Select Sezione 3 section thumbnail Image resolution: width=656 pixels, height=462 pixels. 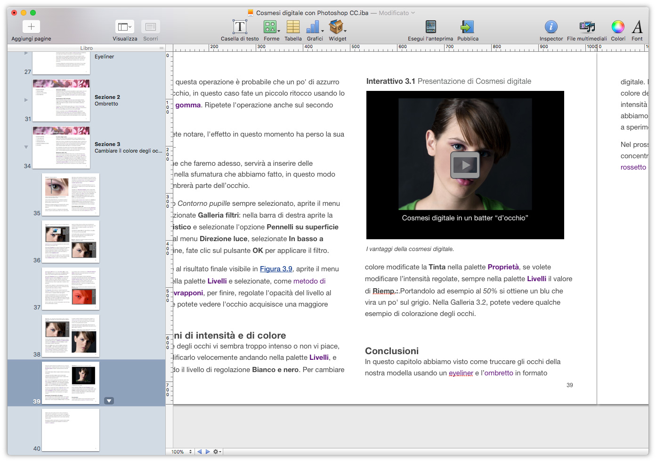pyautogui.click(x=61, y=147)
